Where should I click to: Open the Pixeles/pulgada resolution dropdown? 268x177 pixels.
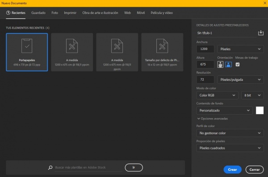tap(240, 79)
